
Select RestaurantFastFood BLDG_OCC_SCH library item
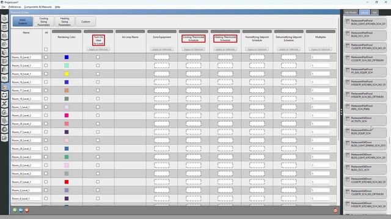(x=365, y=35)
